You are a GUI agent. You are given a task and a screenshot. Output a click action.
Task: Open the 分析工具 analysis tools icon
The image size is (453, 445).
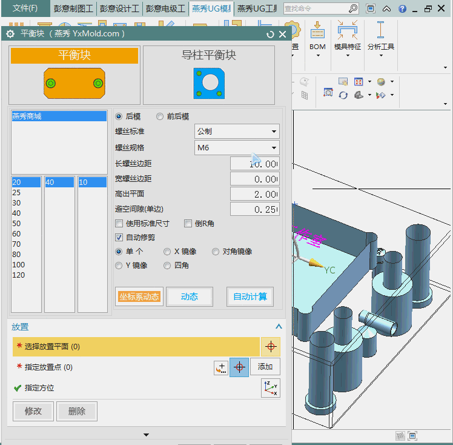(380, 36)
